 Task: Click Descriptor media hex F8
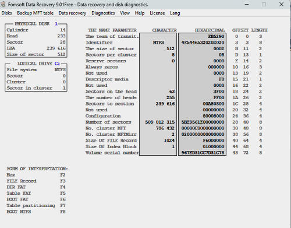coord(222,79)
